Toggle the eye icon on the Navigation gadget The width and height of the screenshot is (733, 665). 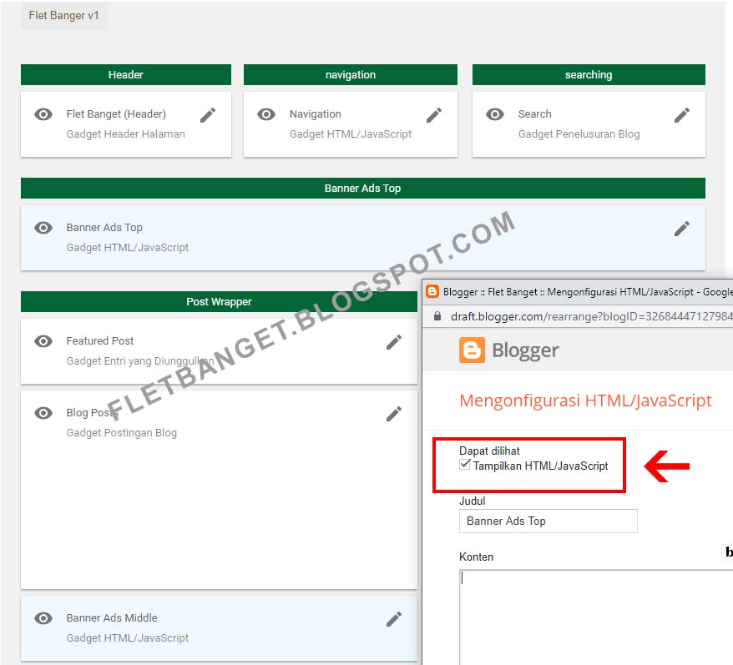point(266,114)
